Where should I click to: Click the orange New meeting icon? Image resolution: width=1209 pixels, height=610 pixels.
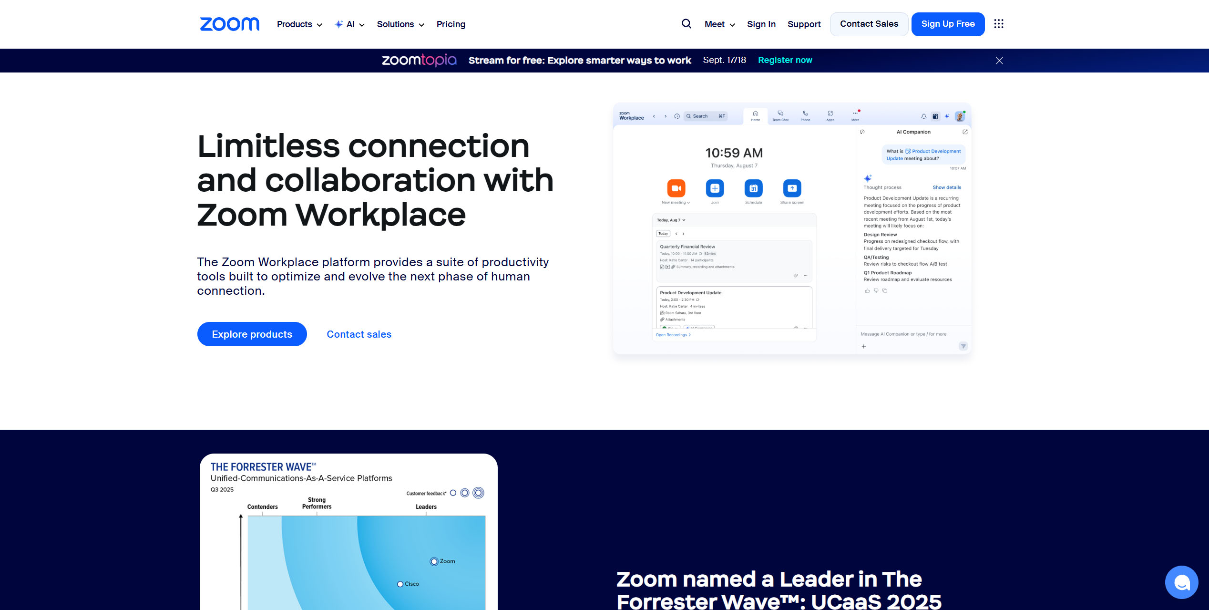[x=676, y=188]
